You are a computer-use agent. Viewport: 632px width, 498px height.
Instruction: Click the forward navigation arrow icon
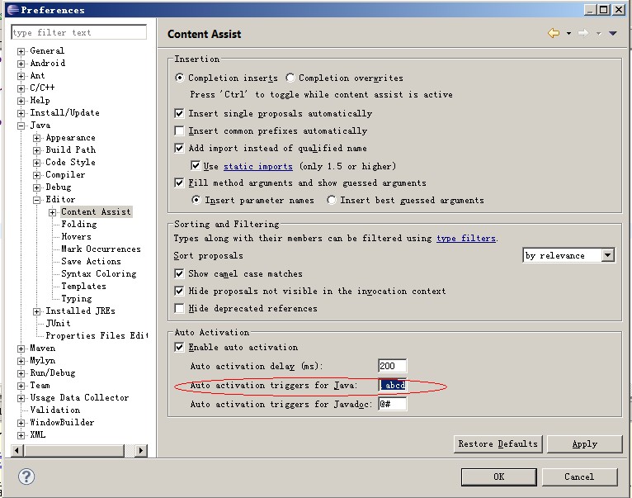click(x=583, y=33)
